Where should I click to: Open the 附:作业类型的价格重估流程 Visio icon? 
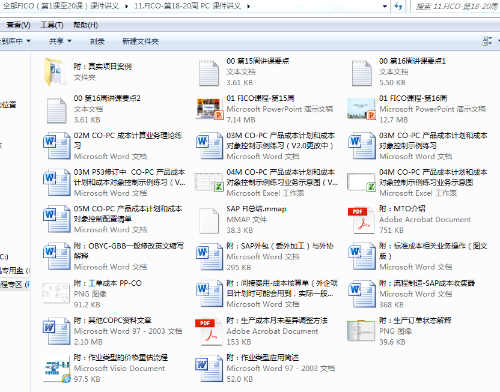pos(56,369)
